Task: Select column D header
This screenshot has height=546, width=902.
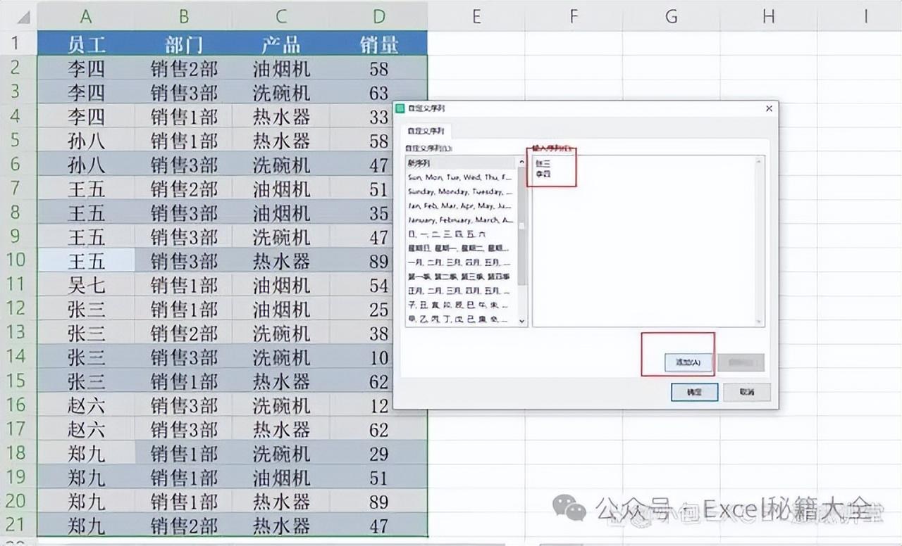Action: pyautogui.click(x=379, y=16)
